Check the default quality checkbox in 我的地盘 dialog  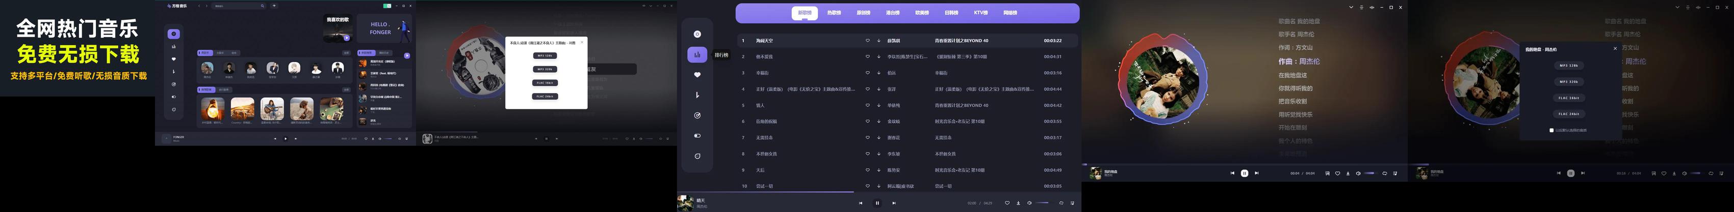tap(1551, 130)
